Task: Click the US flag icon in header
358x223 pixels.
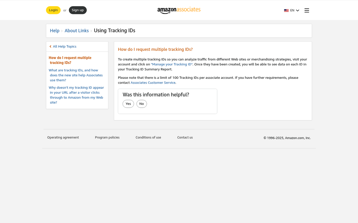Action: [x=286, y=10]
